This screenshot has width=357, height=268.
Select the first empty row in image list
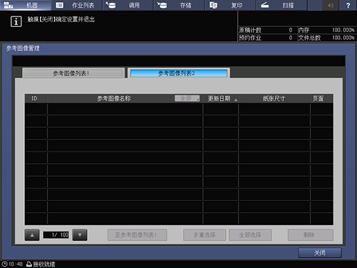coord(179,108)
